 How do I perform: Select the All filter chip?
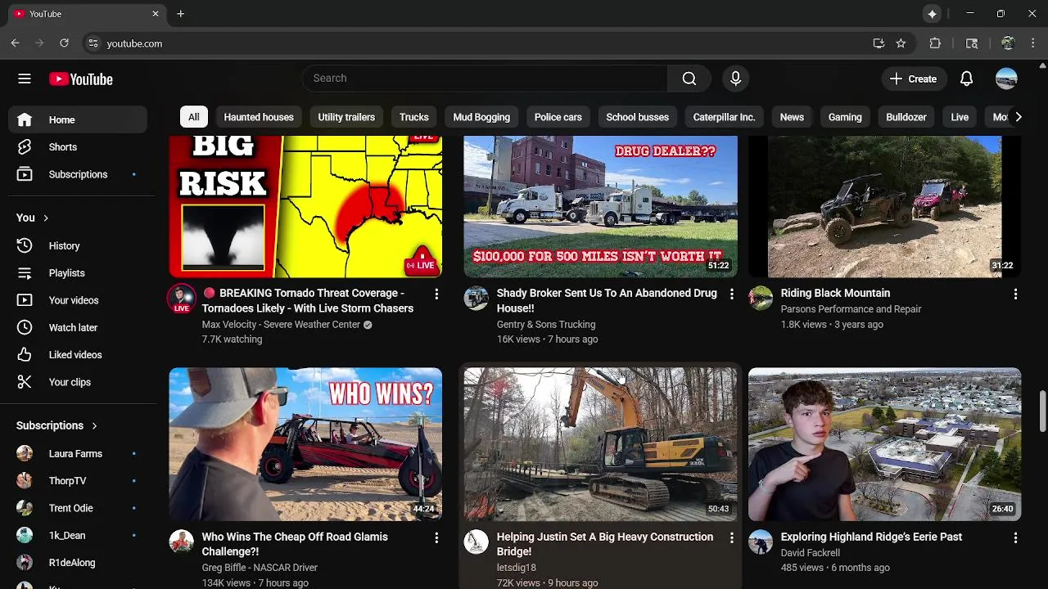(x=194, y=117)
